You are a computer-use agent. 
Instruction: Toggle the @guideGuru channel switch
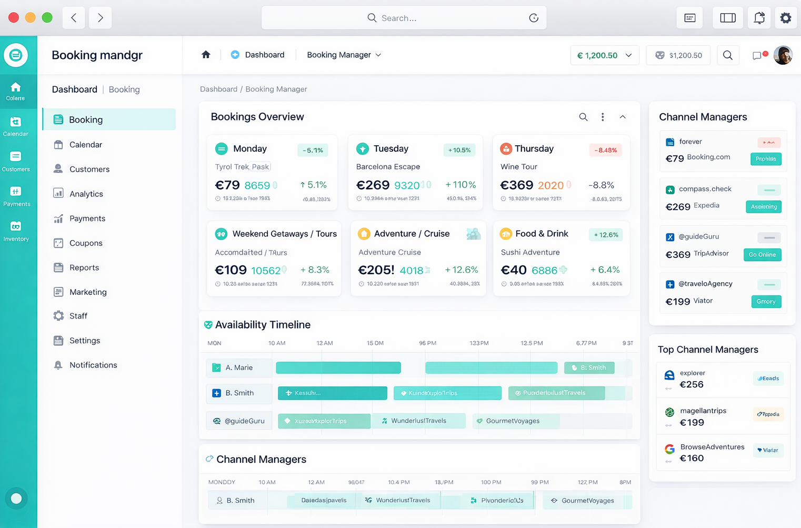769,237
